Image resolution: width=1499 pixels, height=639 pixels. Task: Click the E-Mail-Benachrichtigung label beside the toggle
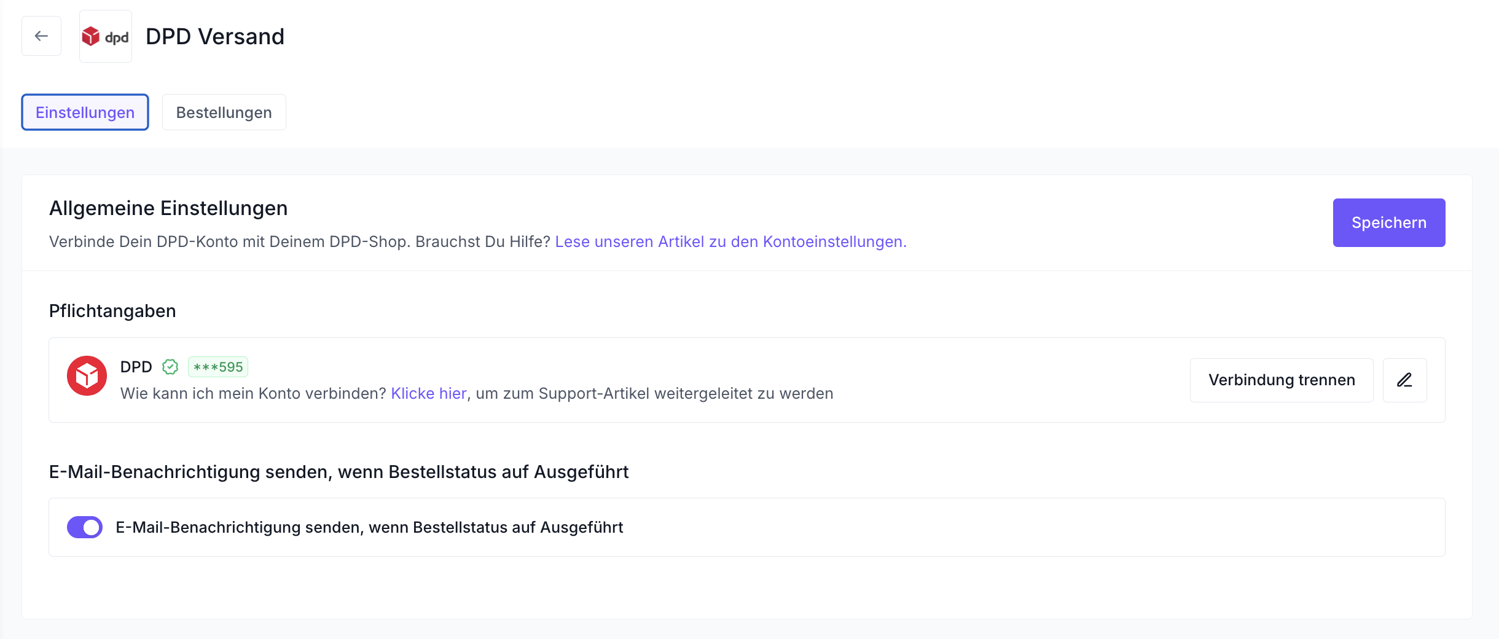tap(369, 527)
